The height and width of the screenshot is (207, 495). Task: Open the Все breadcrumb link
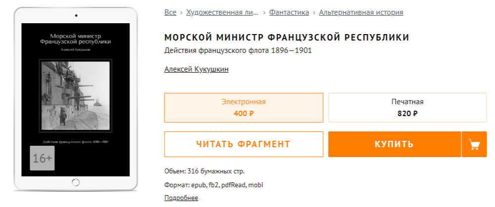coord(170,12)
